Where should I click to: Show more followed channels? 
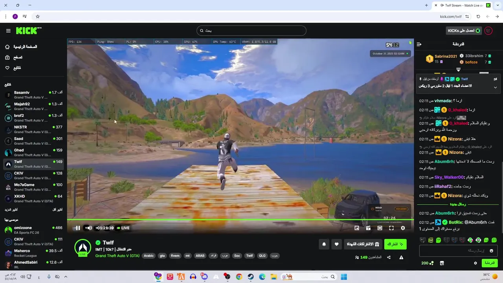click(x=11, y=209)
